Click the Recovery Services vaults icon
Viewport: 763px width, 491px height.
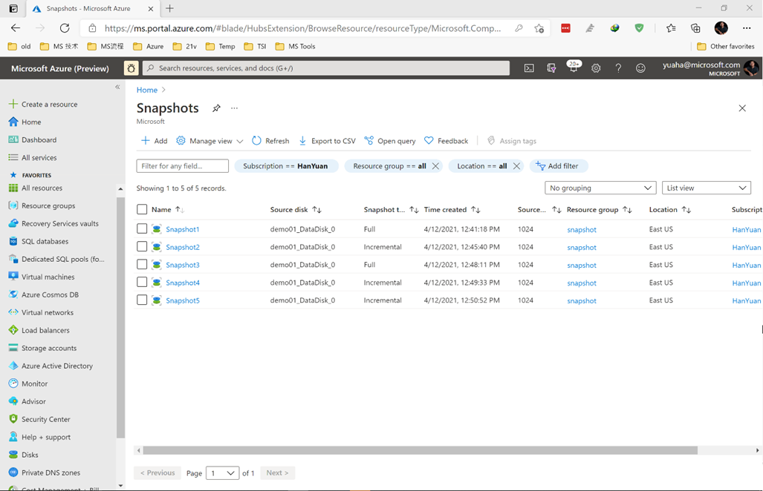13,223
